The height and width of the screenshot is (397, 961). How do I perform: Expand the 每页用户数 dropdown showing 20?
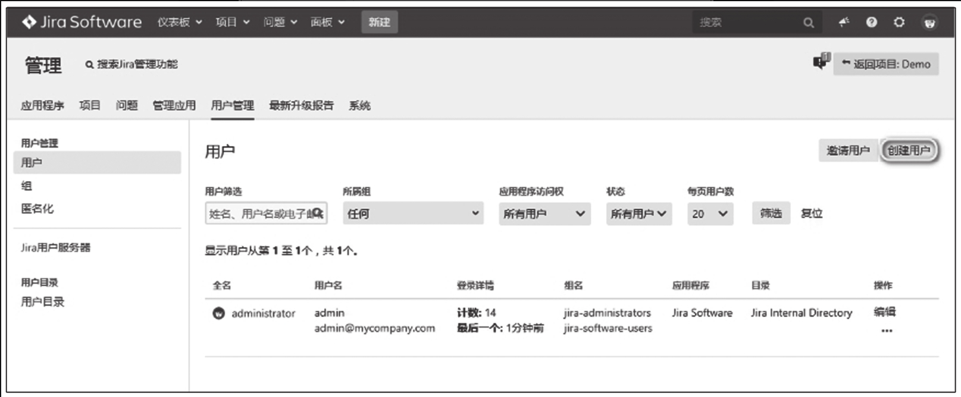point(710,213)
